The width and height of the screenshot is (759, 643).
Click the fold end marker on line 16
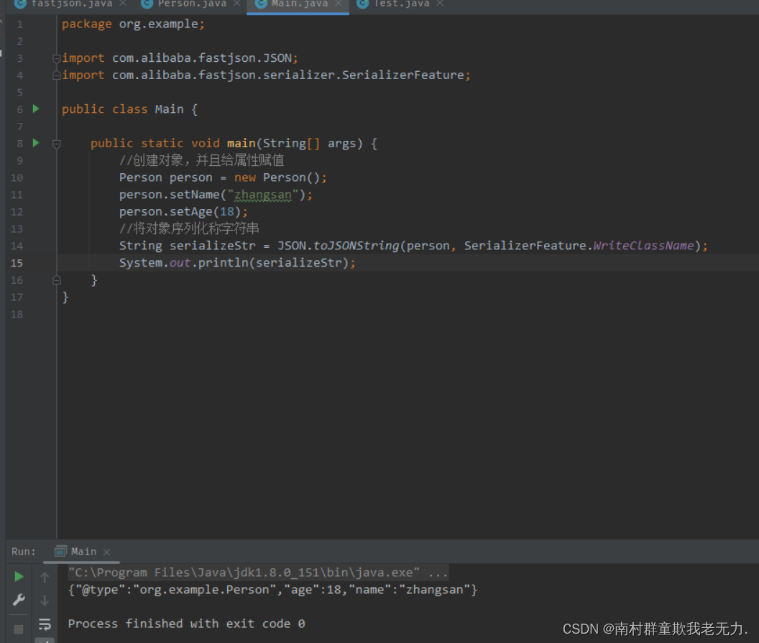[x=57, y=280]
